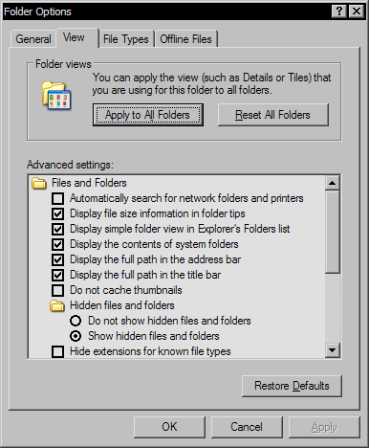
Task: Click Reset All Folders button
Action: [x=273, y=115]
